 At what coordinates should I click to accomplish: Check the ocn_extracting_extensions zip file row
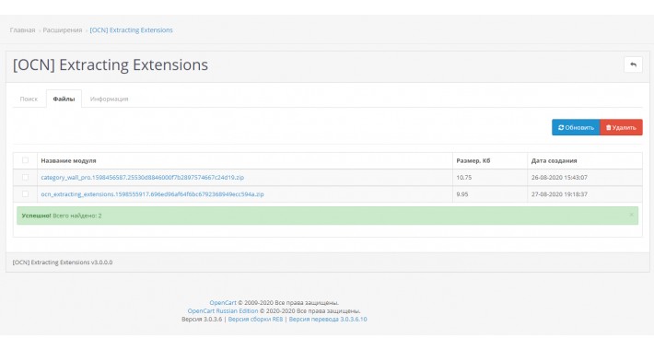tap(26, 194)
